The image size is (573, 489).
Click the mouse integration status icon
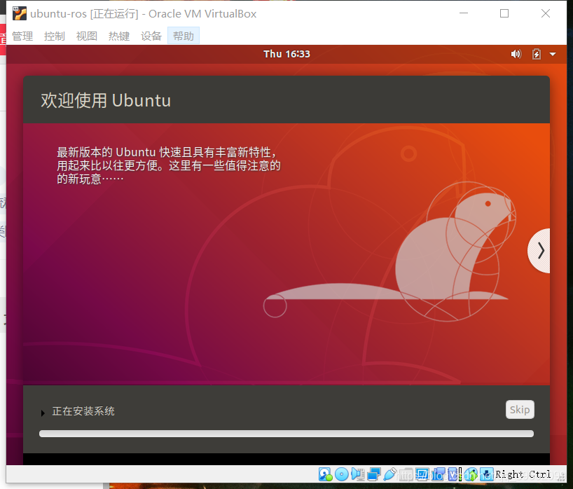pyautogui.click(x=471, y=474)
